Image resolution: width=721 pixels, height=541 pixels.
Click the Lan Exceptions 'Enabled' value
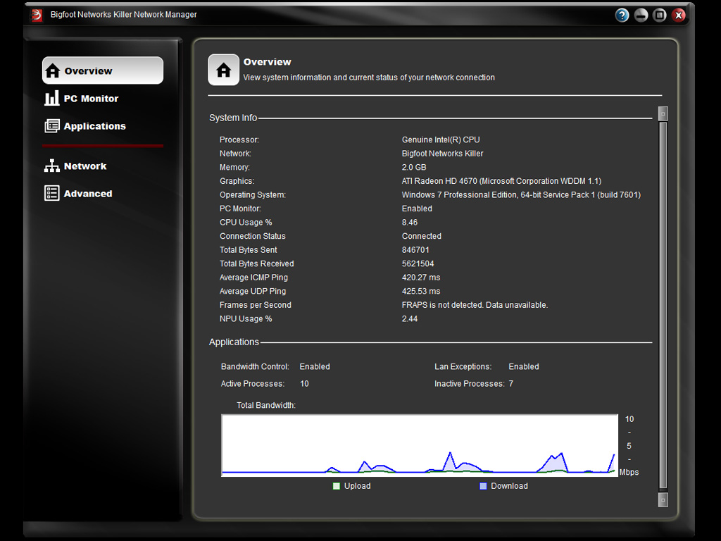[x=524, y=366]
